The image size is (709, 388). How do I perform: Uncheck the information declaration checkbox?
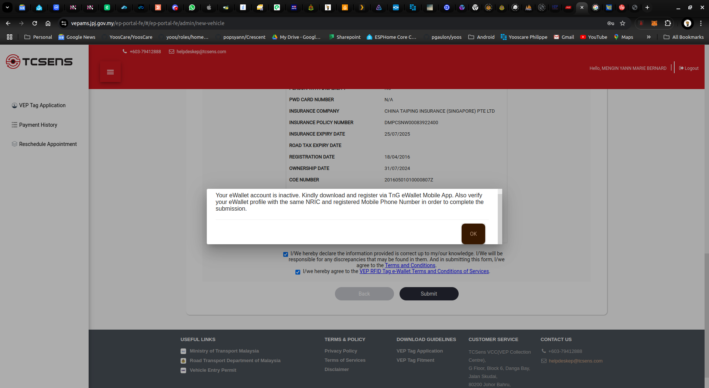click(285, 254)
